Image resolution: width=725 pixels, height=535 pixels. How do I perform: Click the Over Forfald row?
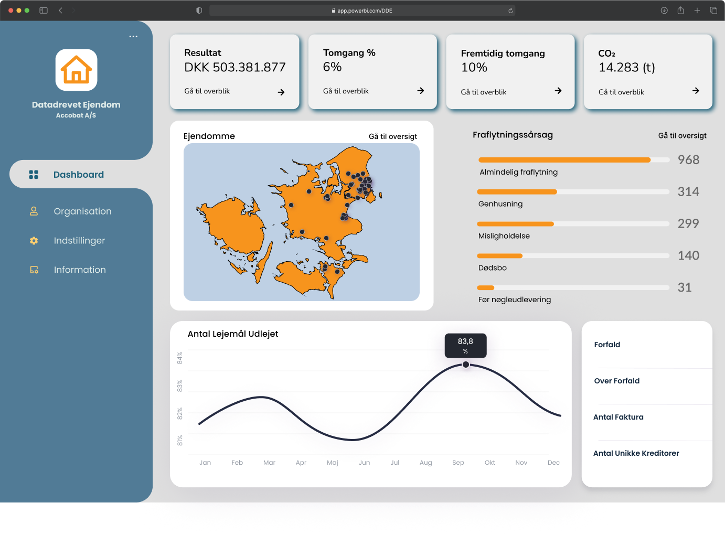click(x=647, y=381)
